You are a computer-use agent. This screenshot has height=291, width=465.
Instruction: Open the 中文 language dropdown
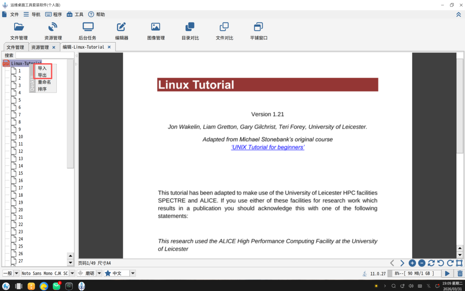[x=133, y=273]
